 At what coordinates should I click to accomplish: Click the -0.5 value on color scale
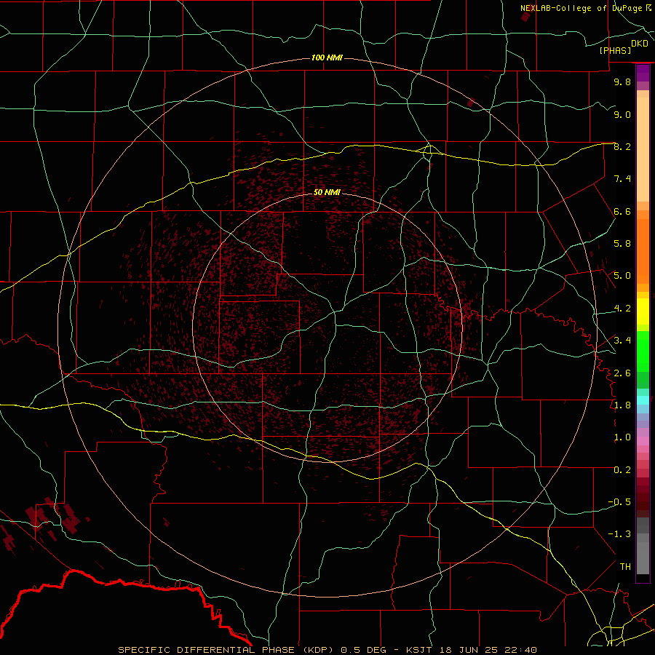(x=619, y=502)
